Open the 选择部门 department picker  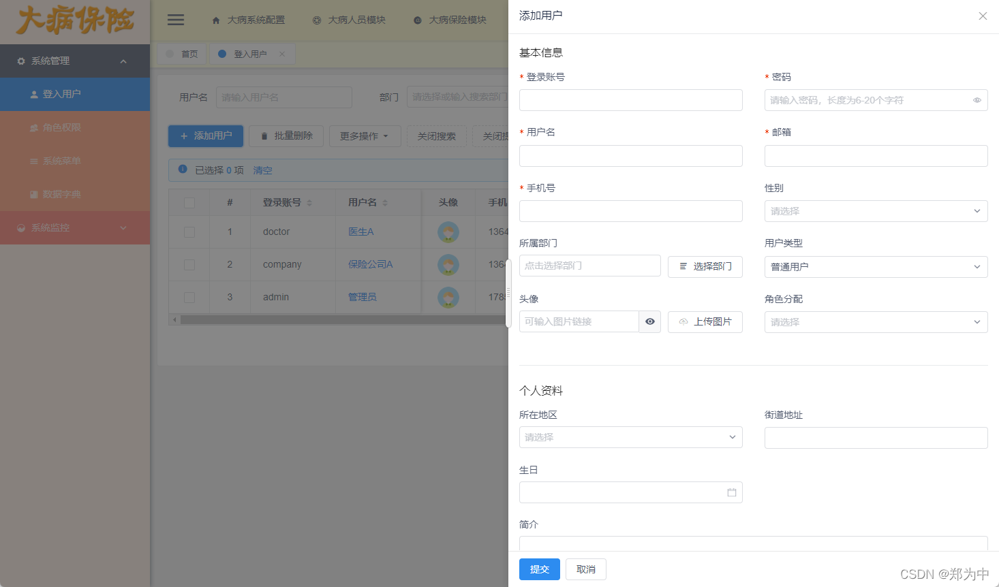[x=705, y=266]
